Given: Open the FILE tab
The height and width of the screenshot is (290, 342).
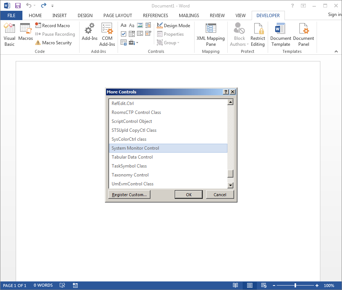Looking at the screenshot, I should [11, 15].
